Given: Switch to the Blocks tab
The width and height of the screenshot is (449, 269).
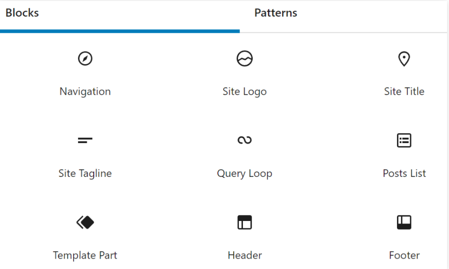Looking at the screenshot, I should [22, 13].
